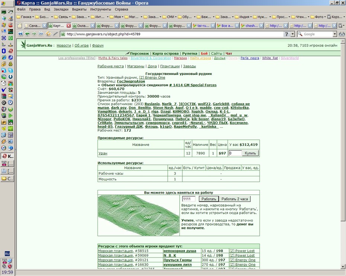Open the Google search engine dropdown

[335, 34]
